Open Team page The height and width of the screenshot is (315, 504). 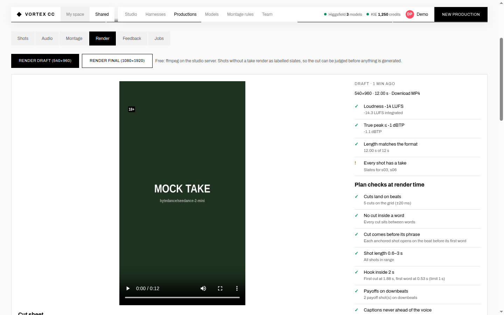(267, 14)
